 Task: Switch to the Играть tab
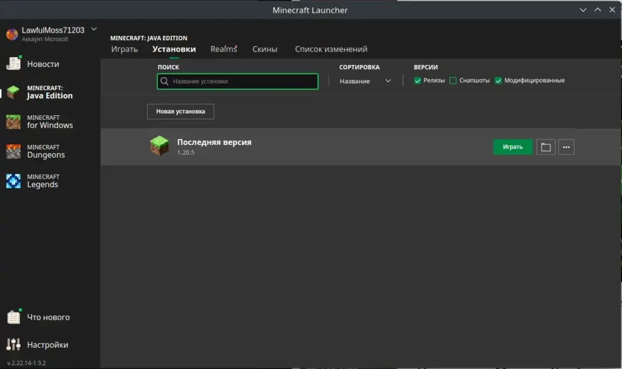click(125, 49)
